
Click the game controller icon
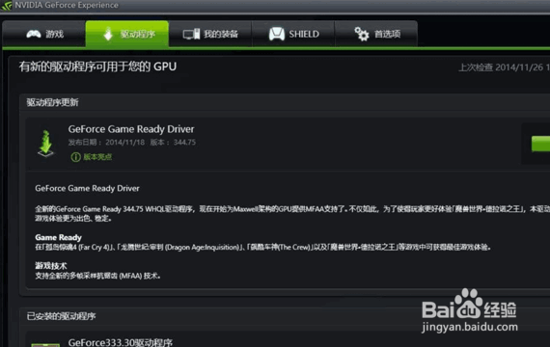pos(34,34)
